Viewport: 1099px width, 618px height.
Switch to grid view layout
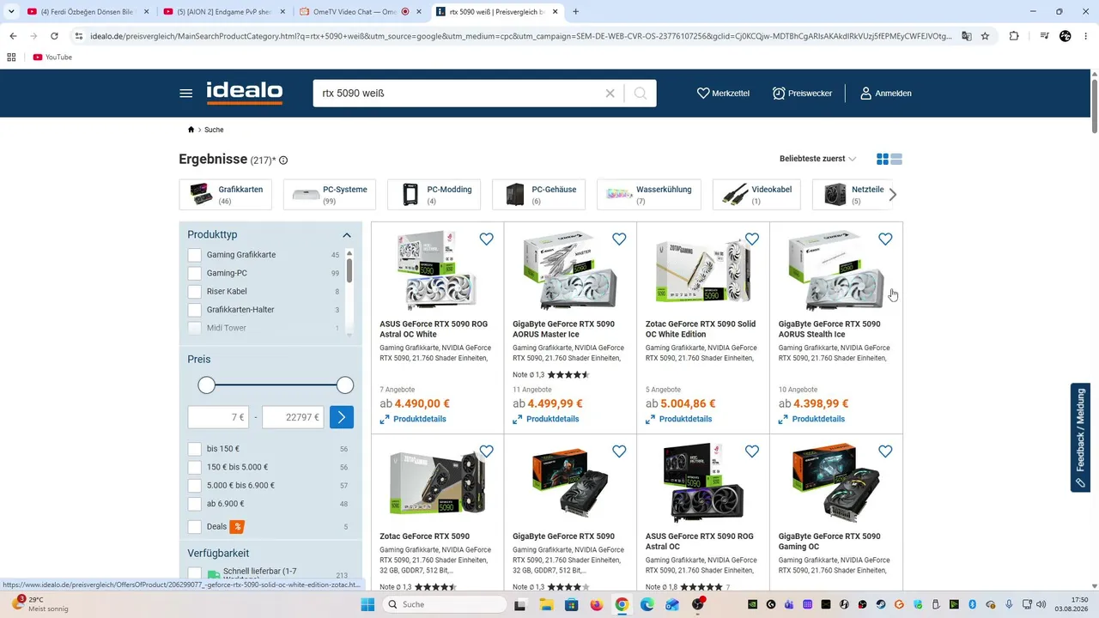[x=883, y=159]
